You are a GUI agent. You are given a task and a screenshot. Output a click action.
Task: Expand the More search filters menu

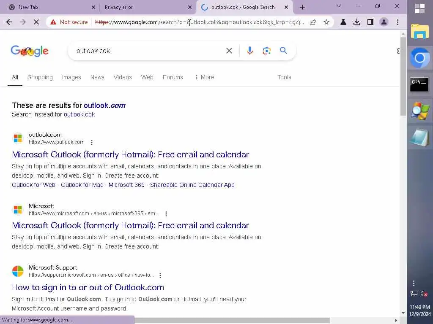[204, 78]
